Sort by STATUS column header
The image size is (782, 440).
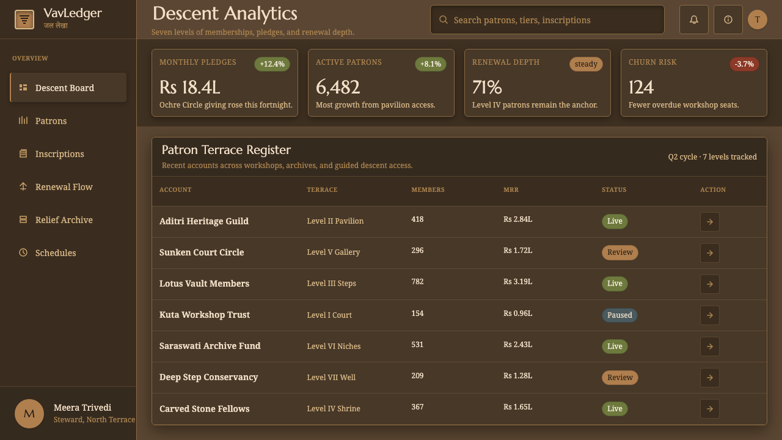614,189
